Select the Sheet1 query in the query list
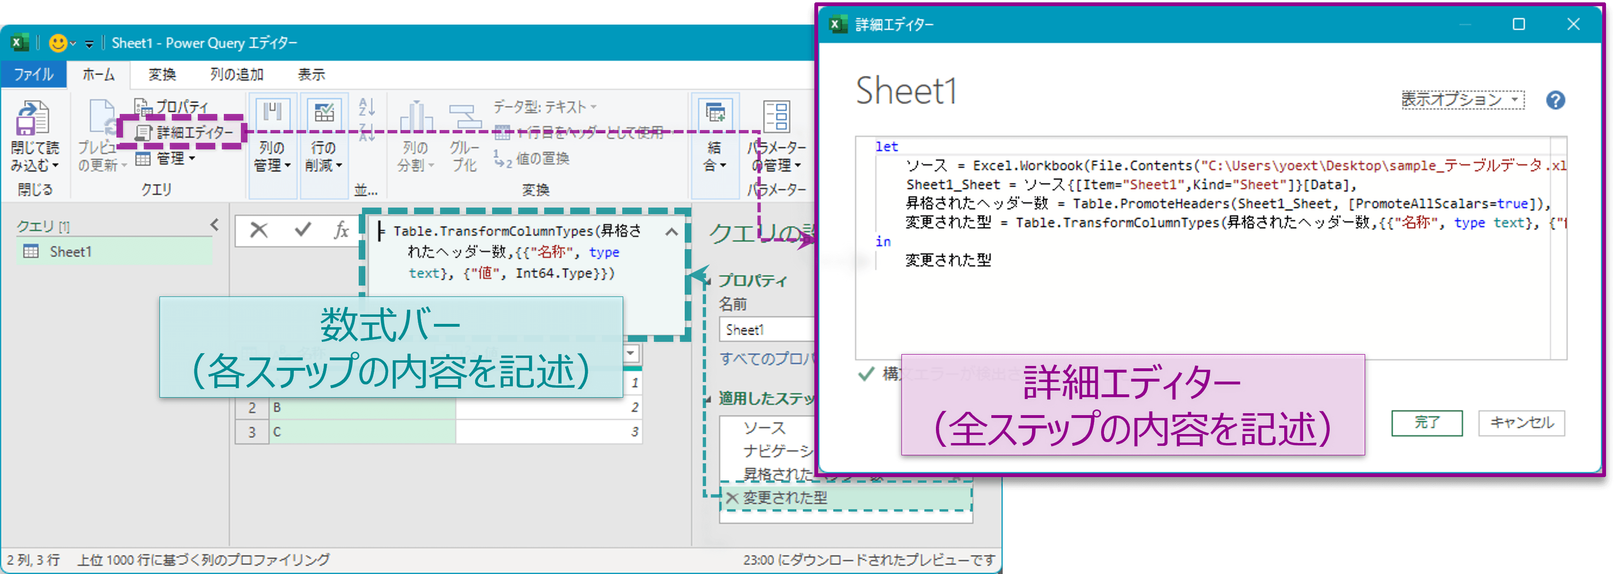The height and width of the screenshot is (574, 1615). pyautogui.click(x=70, y=252)
